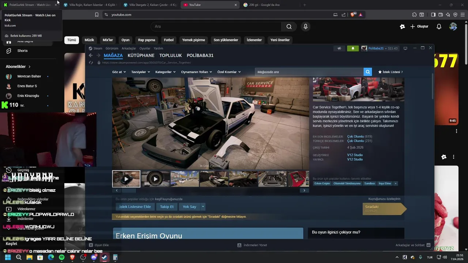Show hidden system tray icons

coord(397,257)
